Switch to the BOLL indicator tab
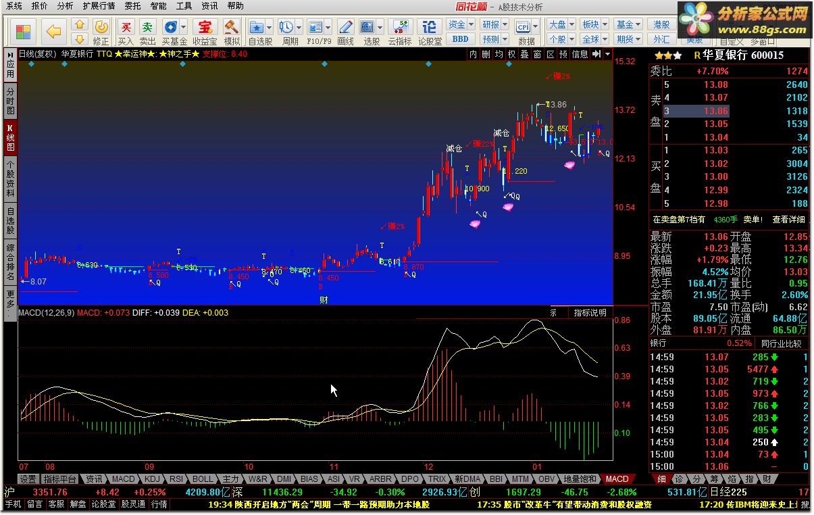The height and width of the screenshot is (515, 814). click(202, 479)
